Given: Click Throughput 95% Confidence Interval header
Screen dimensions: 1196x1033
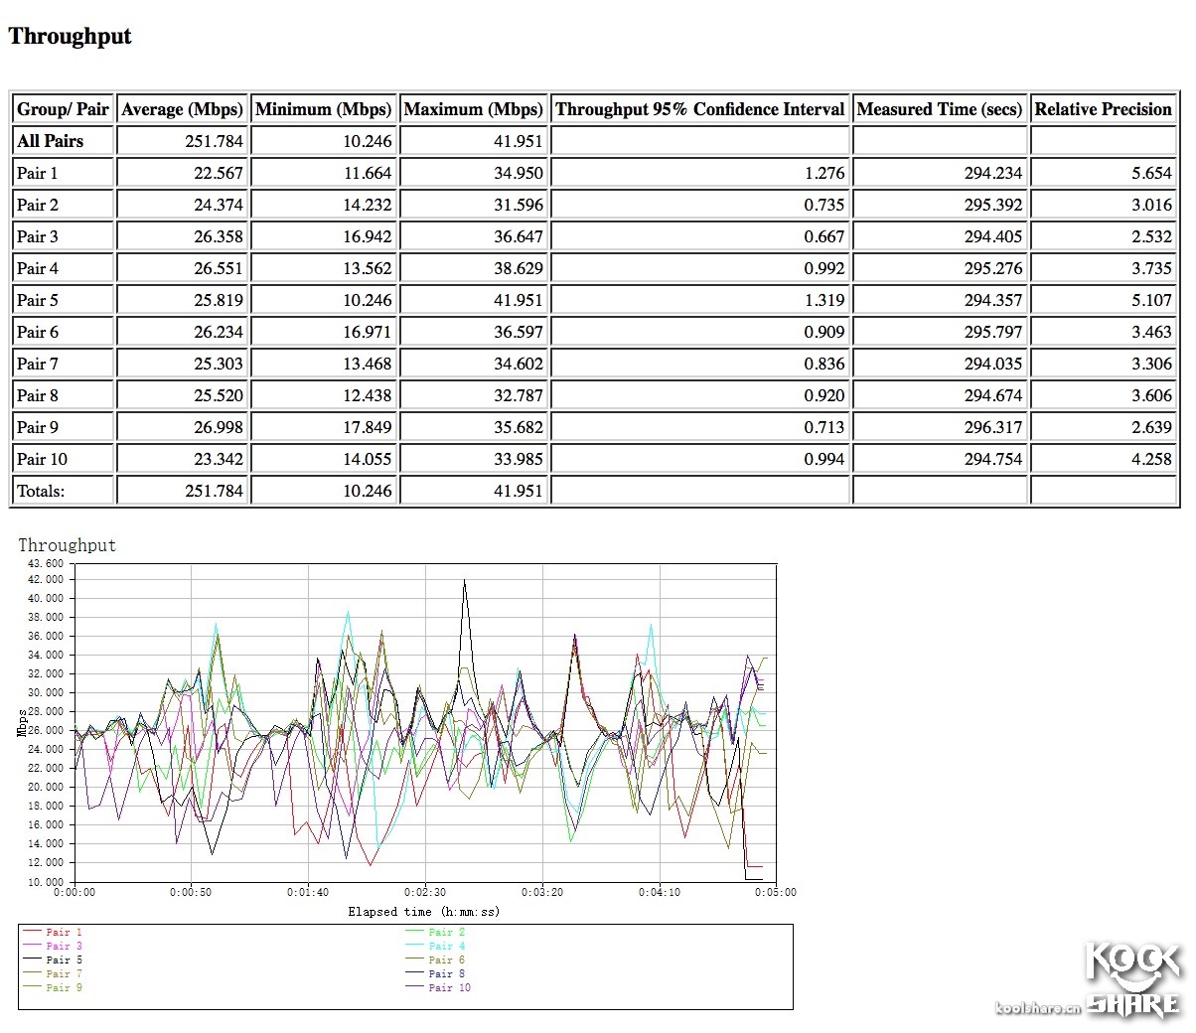Looking at the screenshot, I should point(700,109).
